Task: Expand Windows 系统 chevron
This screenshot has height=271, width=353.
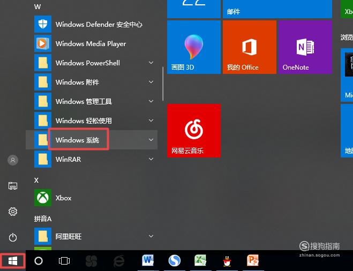Action: pos(151,140)
